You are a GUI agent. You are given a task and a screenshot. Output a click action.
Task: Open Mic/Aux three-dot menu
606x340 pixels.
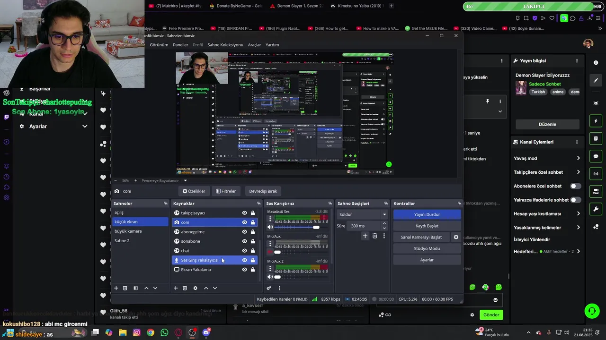[x=270, y=244]
